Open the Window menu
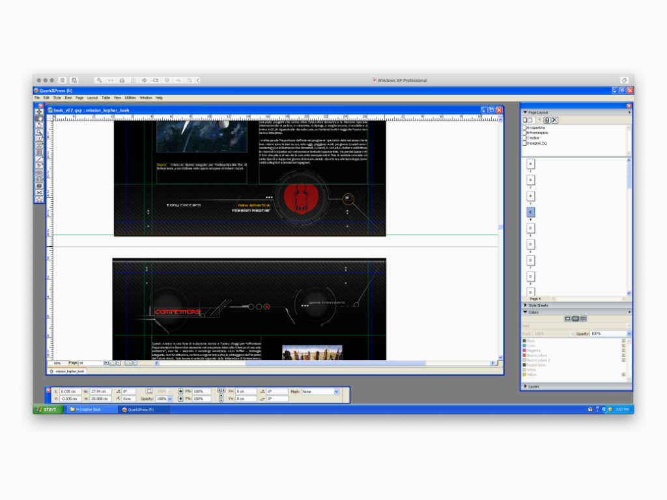The width and height of the screenshot is (667, 500). coord(146,98)
